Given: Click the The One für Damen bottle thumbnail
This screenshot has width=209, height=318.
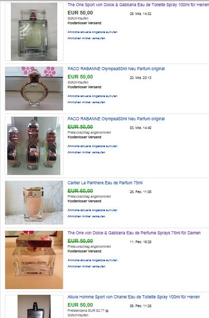Looking at the screenshot, I should click(x=34, y=260).
